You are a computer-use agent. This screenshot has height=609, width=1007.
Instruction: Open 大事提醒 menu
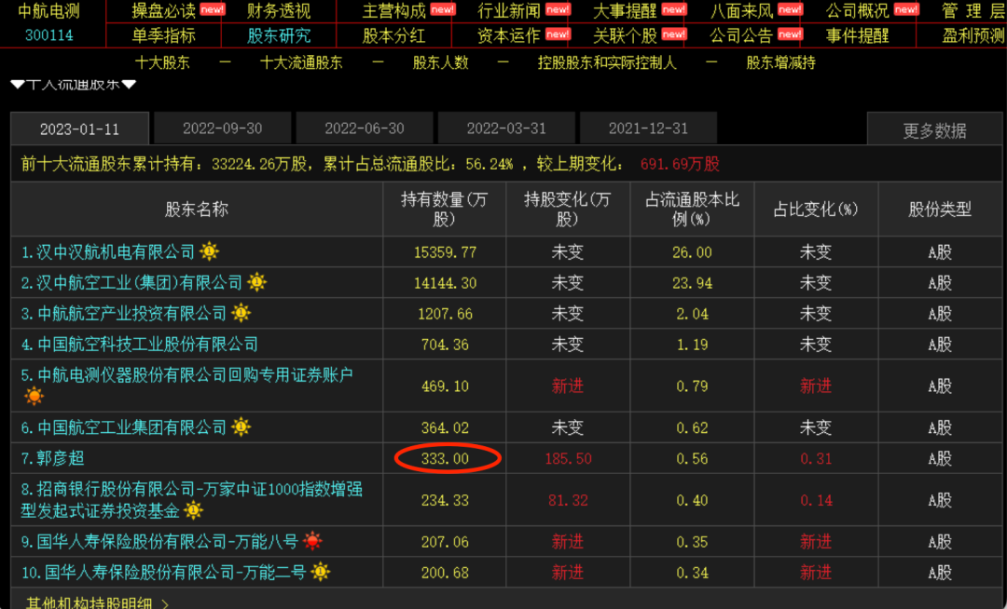(x=626, y=11)
